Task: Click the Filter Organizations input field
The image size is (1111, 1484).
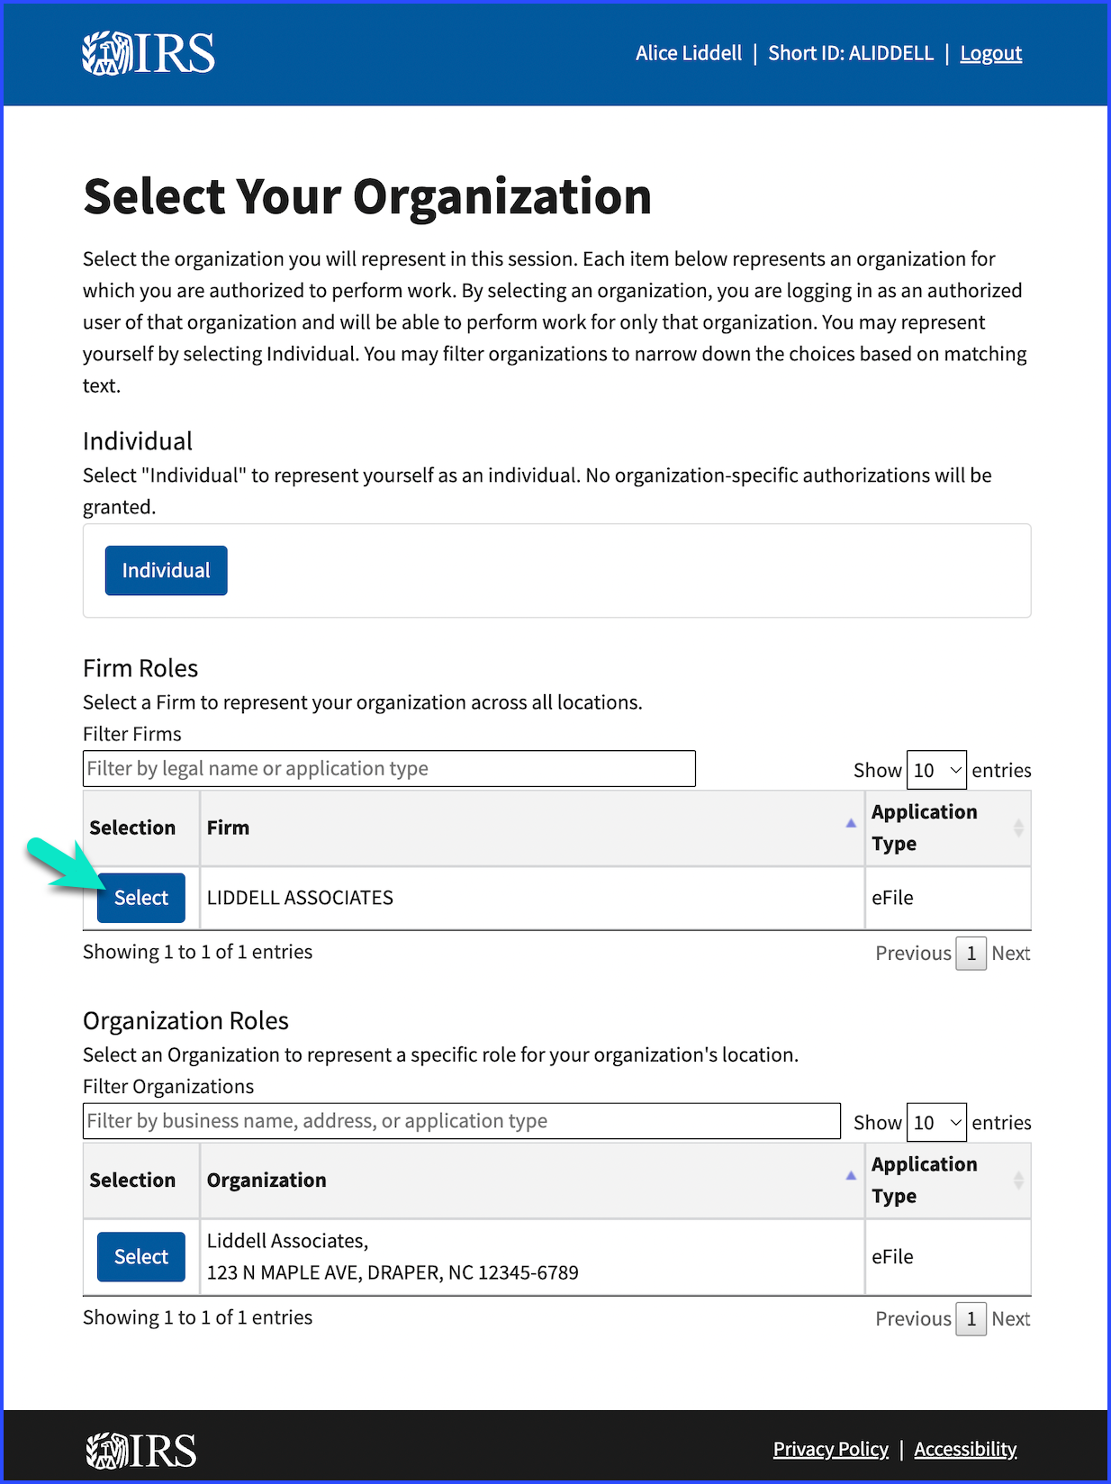Action: point(461,1120)
